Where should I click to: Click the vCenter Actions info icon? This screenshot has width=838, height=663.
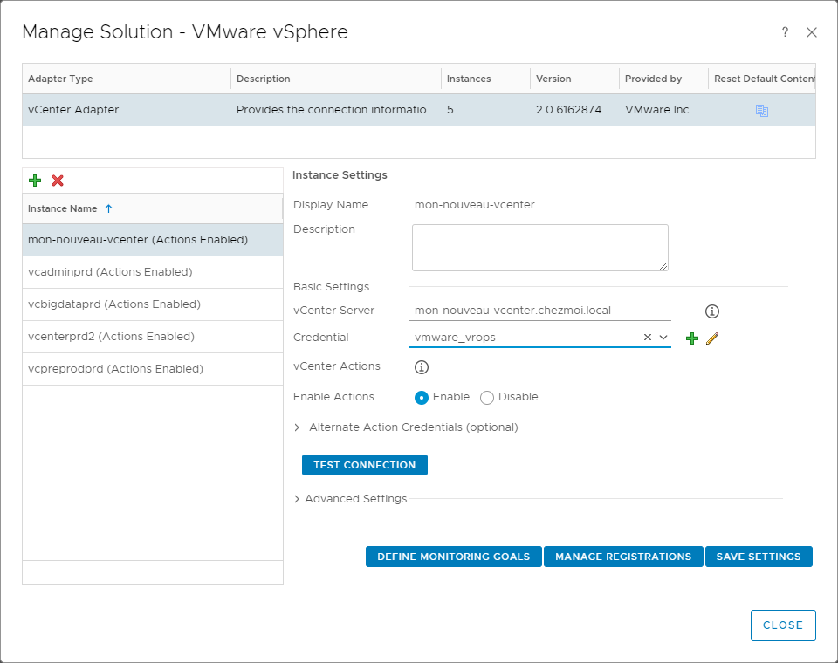[x=422, y=366]
